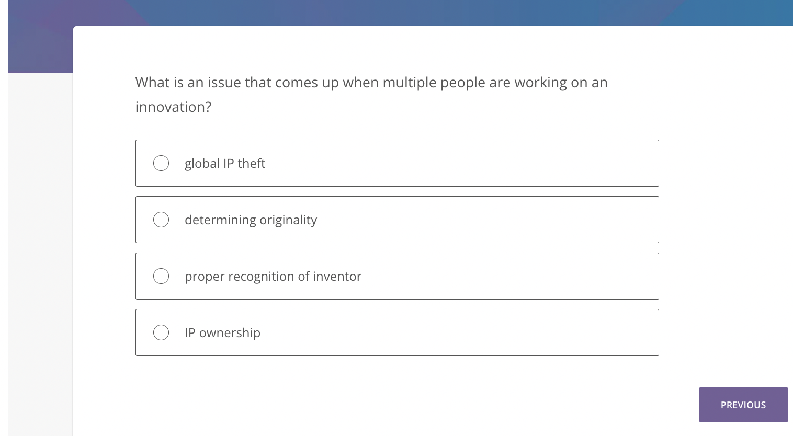
Task: Click inside the last answer card
Action: tap(398, 332)
